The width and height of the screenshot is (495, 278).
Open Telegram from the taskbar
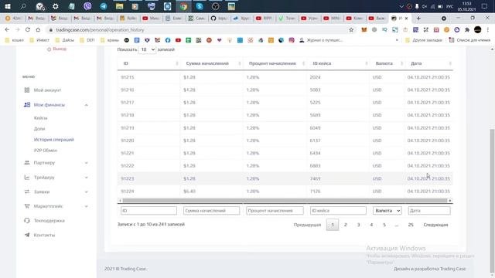(x=104, y=6)
